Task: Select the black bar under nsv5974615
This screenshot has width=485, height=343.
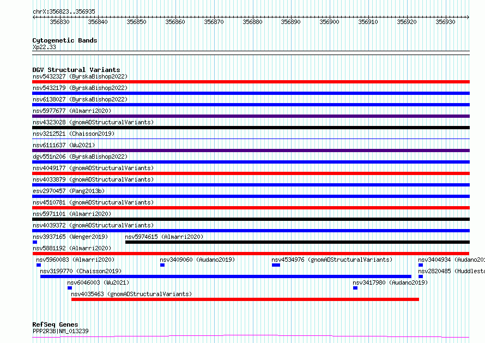Action: 298,242
